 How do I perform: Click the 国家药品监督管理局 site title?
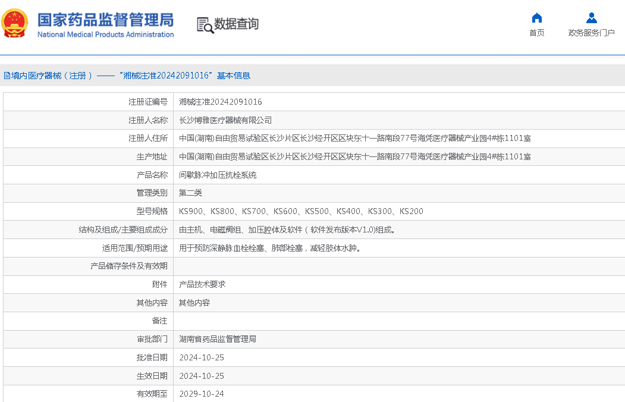pos(105,19)
